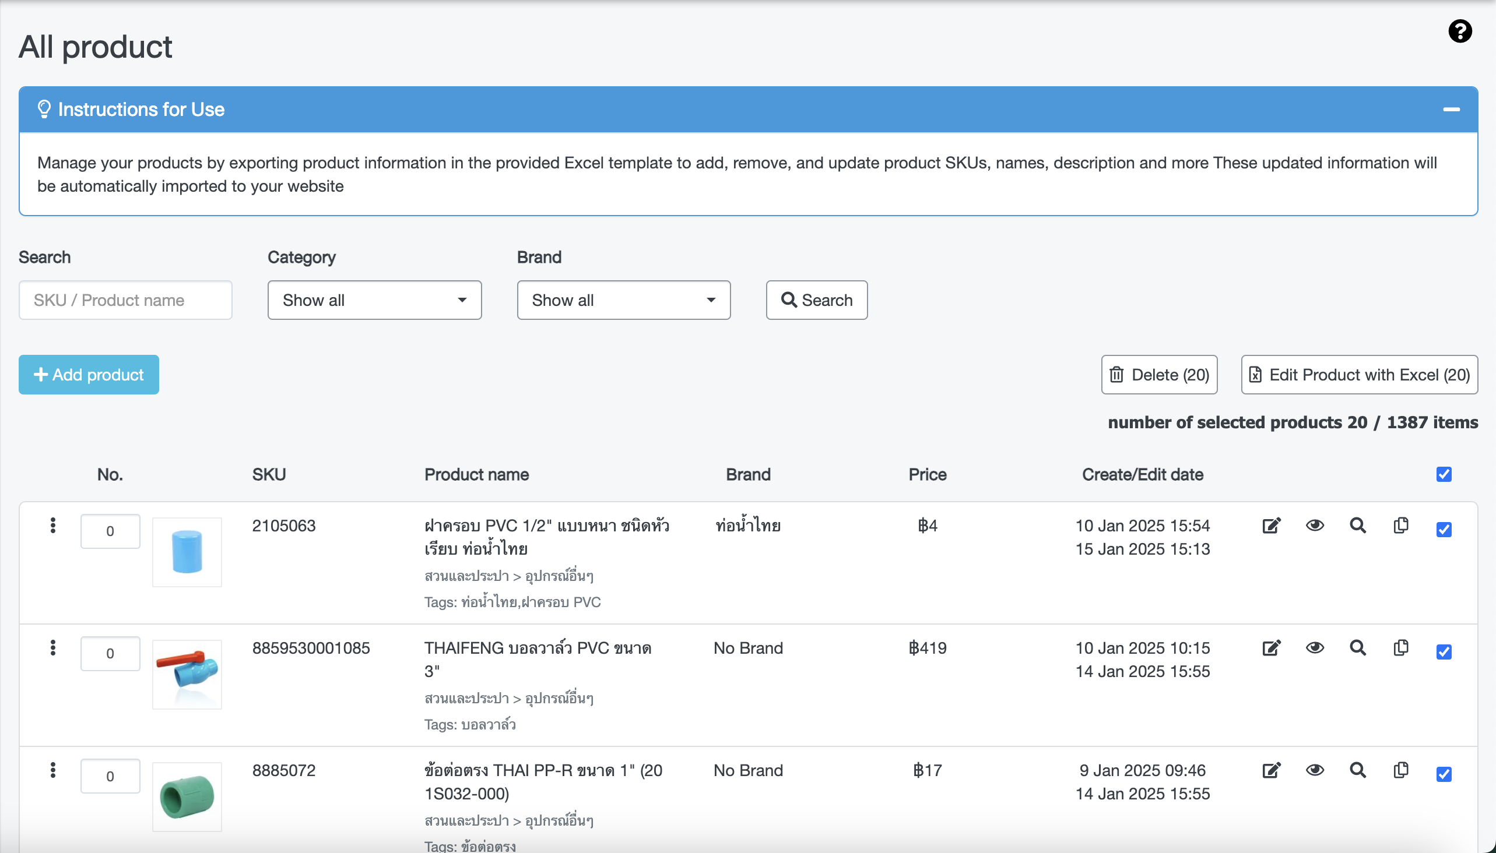Click edit pencil icon for SKU 8885072

tap(1271, 770)
